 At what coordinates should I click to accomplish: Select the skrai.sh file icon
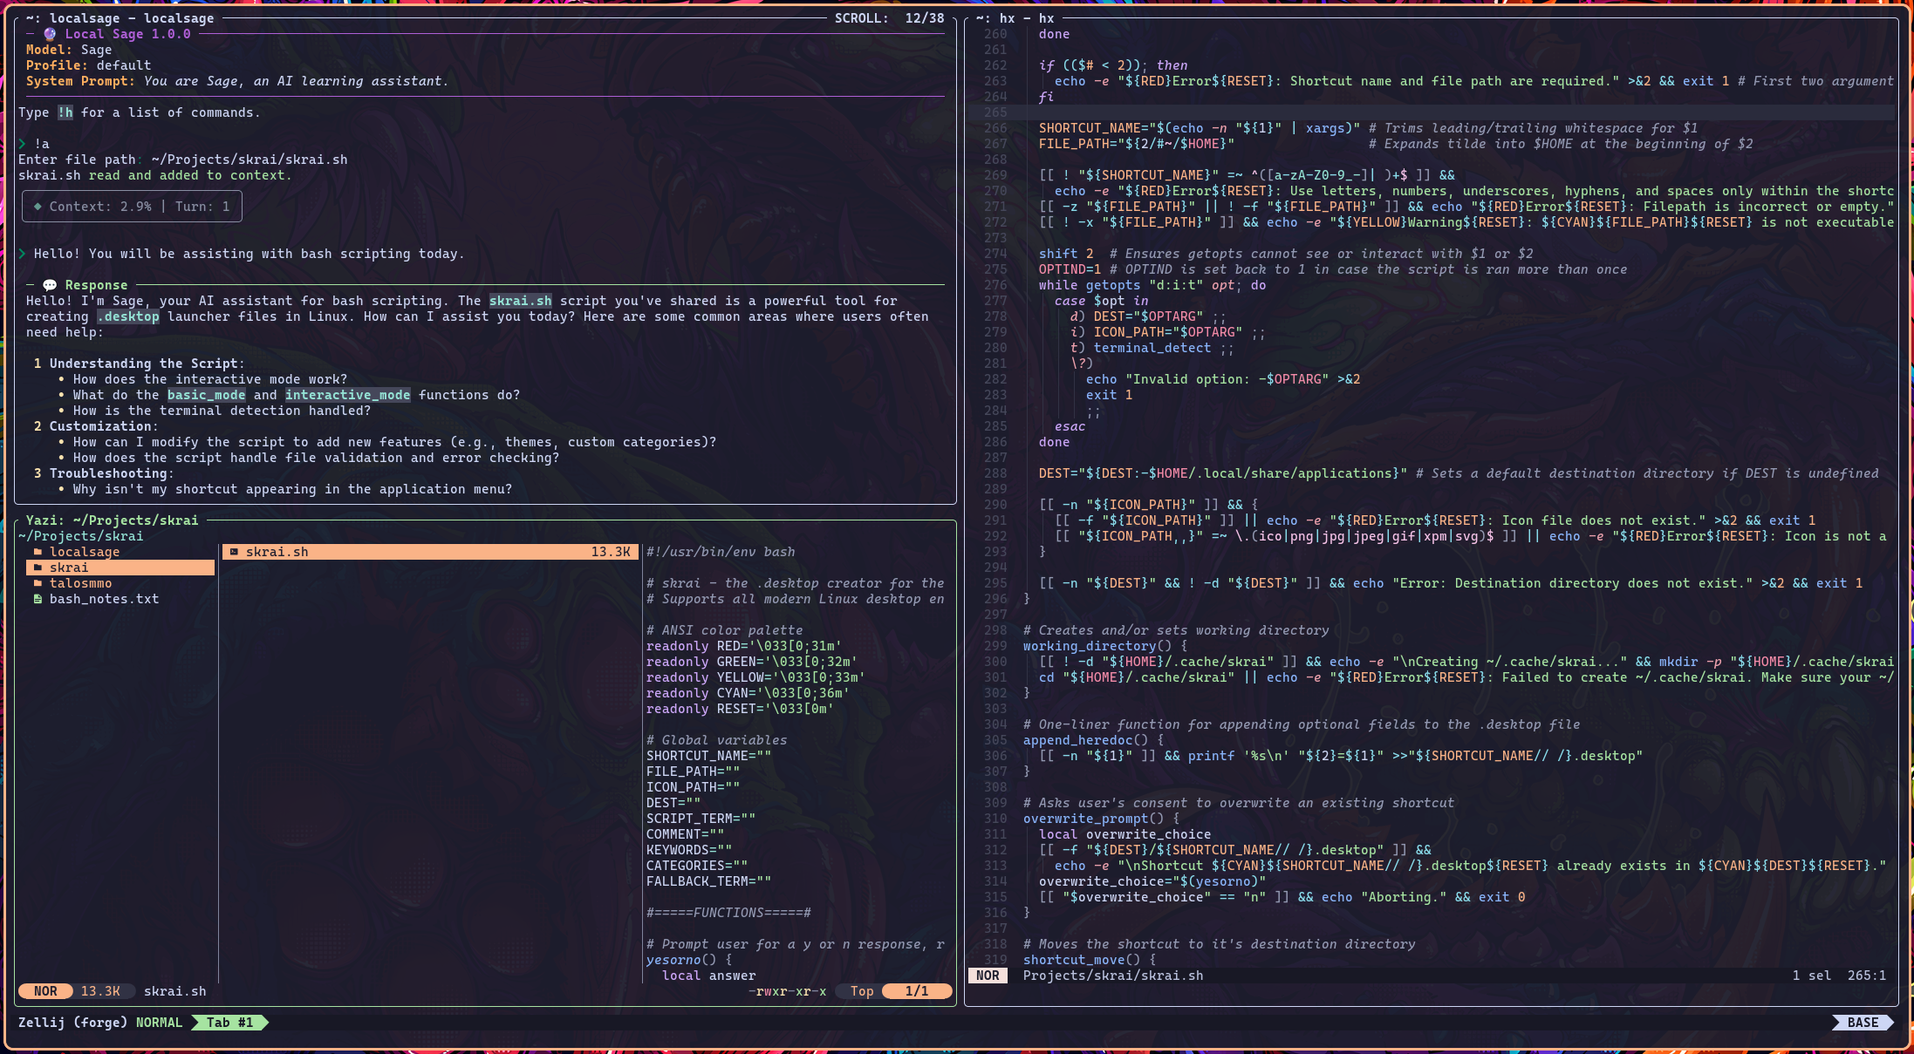tap(235, 551)
